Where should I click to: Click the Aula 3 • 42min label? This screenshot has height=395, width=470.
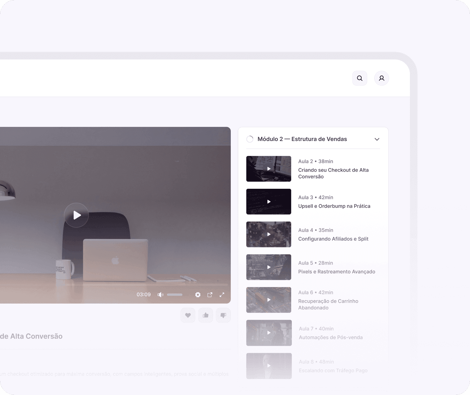click(316, 197)
